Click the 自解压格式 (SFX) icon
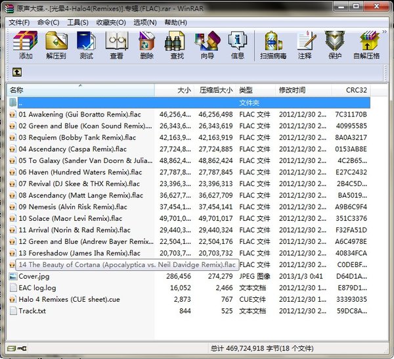Image resolution: width=394 pixels, height=359 pixels. [x=367, y=45]
